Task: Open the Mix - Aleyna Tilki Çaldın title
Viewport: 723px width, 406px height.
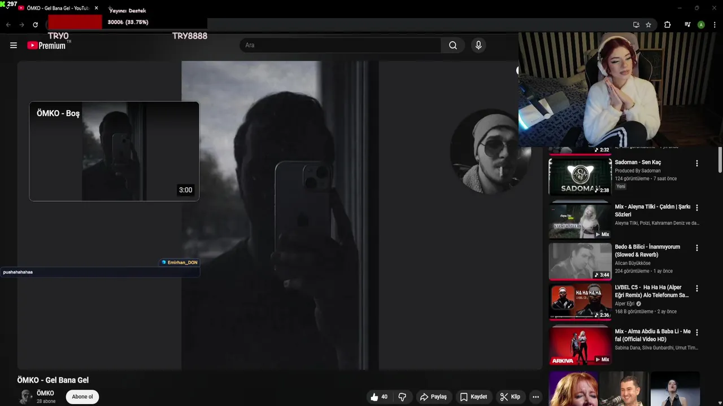Action: point(652,210)
